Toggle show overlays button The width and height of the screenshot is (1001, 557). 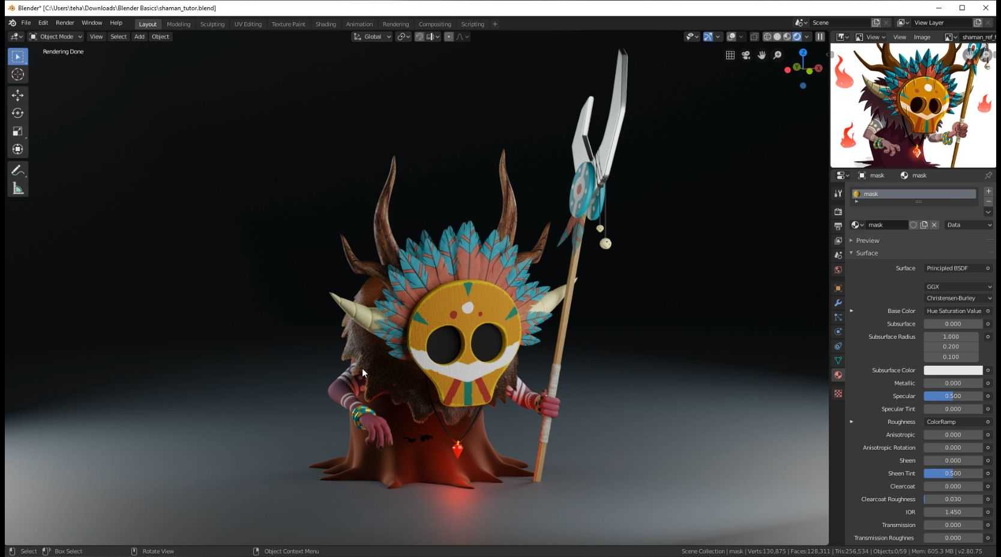tap(731, 37)
